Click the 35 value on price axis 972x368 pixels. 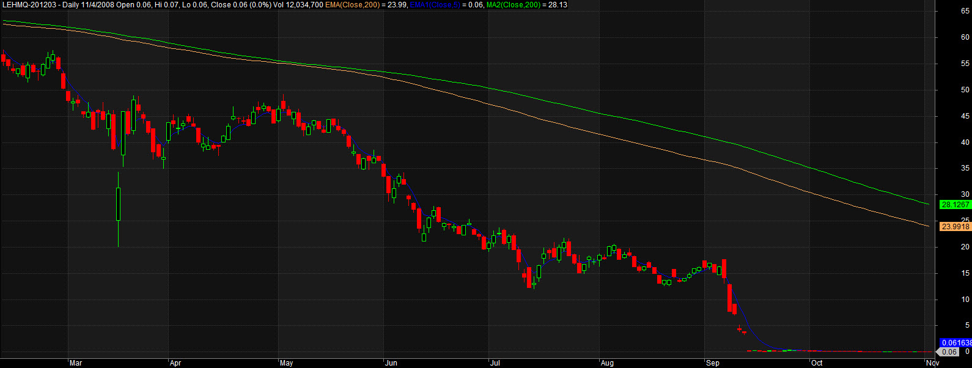pyautogui.click(x=965, y=168)
